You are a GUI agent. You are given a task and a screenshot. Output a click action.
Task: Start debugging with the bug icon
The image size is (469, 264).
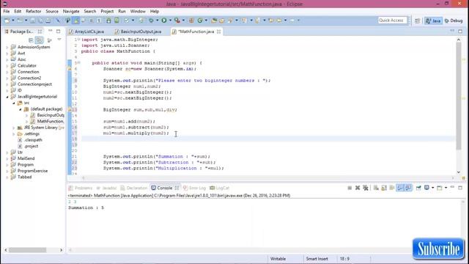(x=151, y=21)
